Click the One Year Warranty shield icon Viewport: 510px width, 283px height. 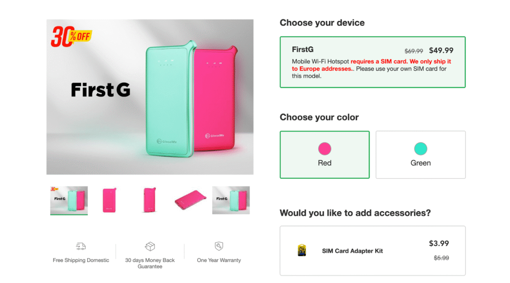coord(219,246)
